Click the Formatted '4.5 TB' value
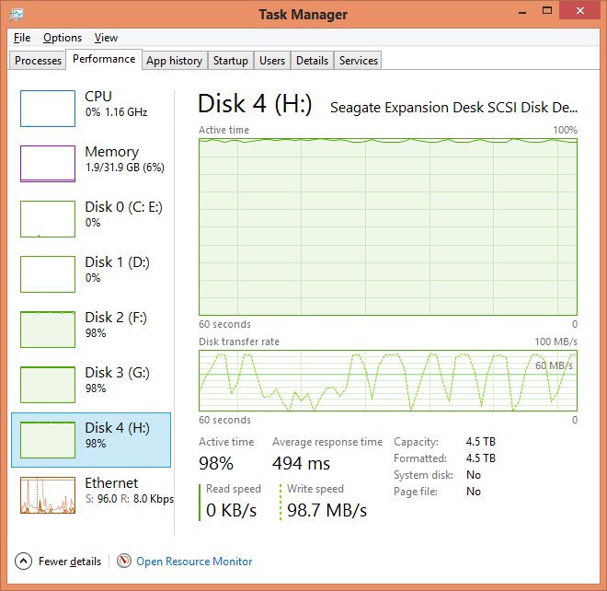Image resolution: width=607 pixels, height=591 pixels. pos(481,458)
